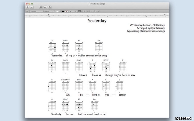The height and width of the screenshot is (121, 194).
Task: Select the G chord diagram above 'Yesterday,'
Action: (x=52, y=46)
